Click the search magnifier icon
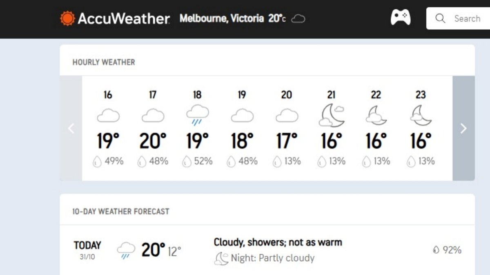Image resolution: width=490 pixels, height=275 pixels. click(440, 19)
